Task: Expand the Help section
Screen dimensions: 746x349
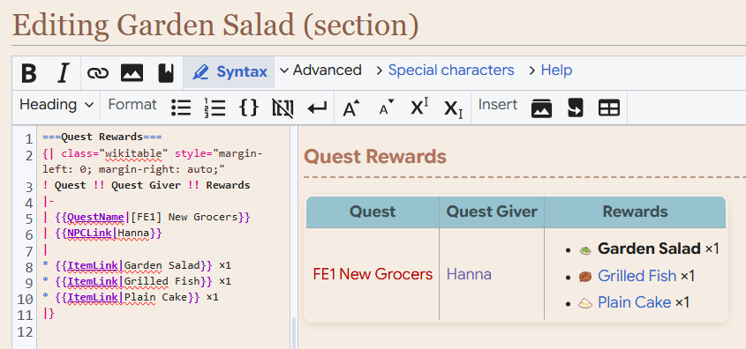Action: pos(551,71)
